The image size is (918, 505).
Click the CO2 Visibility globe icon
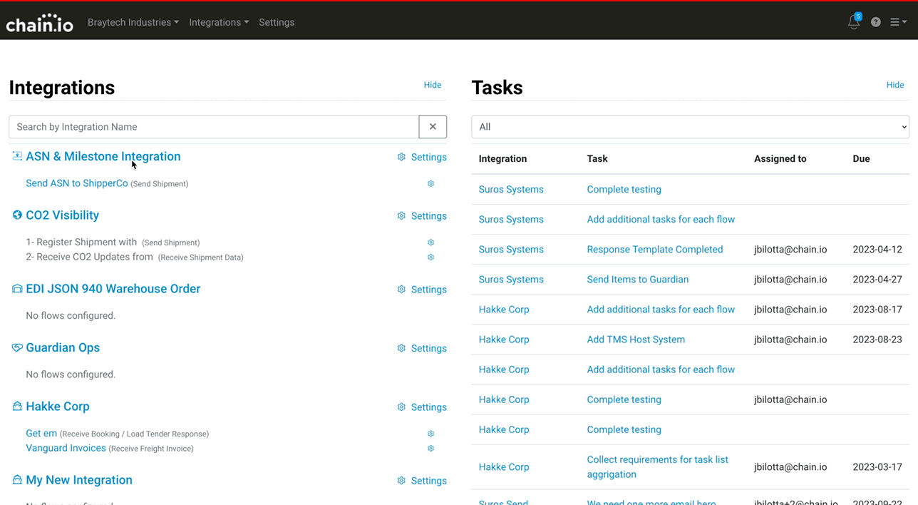coord(17,215)
